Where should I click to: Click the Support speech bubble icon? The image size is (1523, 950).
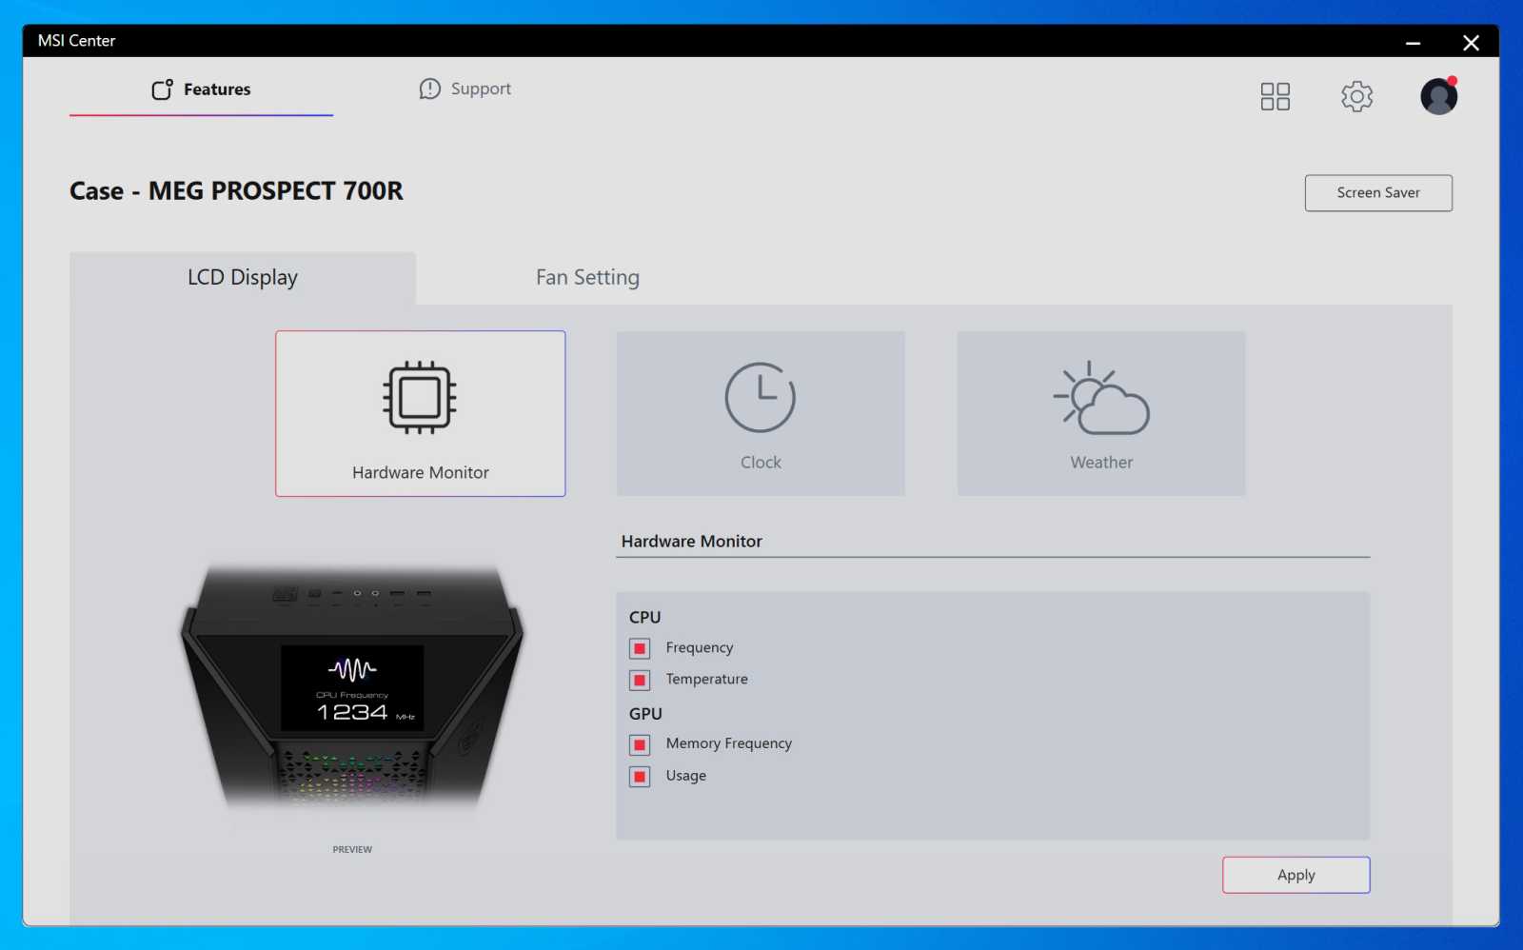pos(430,89)
